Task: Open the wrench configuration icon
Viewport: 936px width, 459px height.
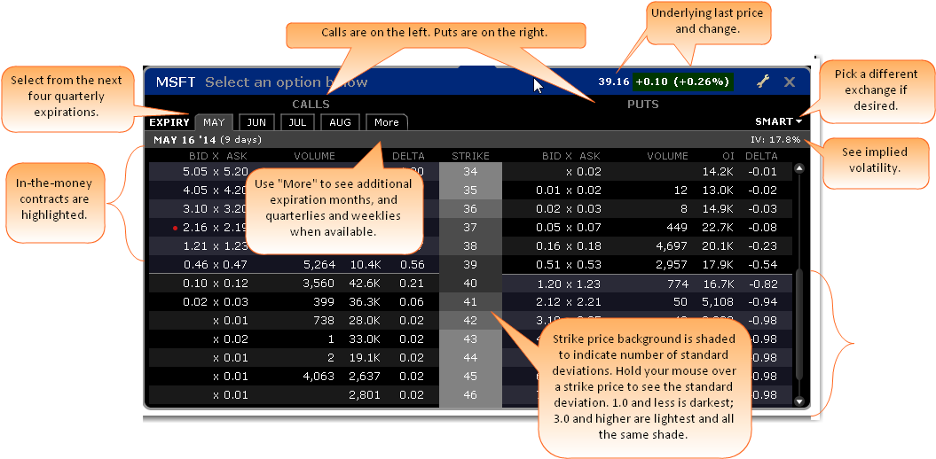Action: click(x=763, y=82)
